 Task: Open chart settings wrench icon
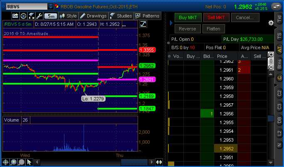[x=39, y=16]
